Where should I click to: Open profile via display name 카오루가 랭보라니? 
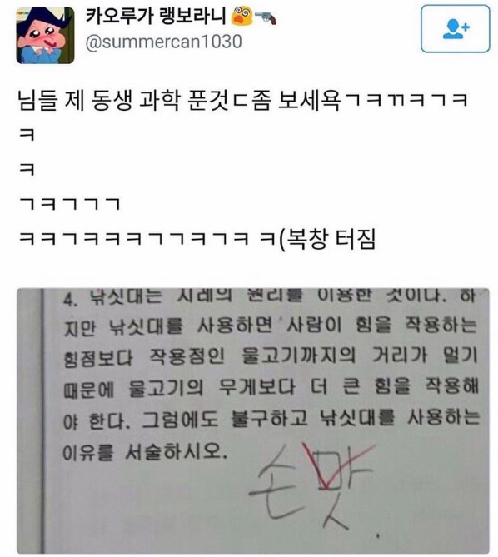(x=156, y=17)
